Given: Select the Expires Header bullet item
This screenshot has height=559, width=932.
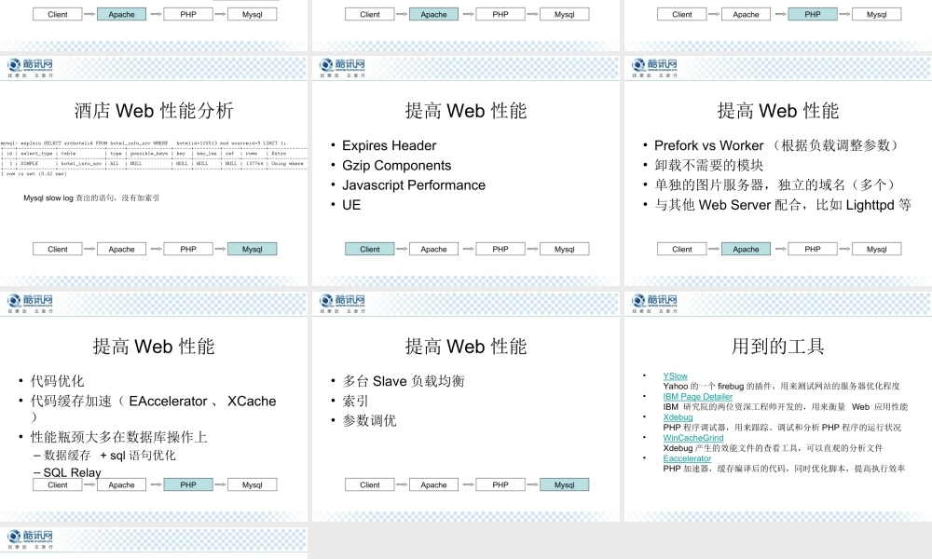Looking at the screenshot, I should click(389, 145).
